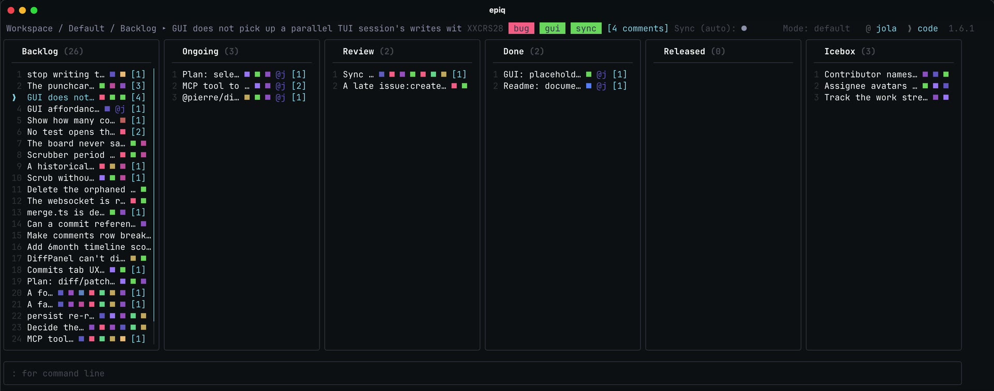Open 'Scrubber period …' backlog item

click(81, 155)
